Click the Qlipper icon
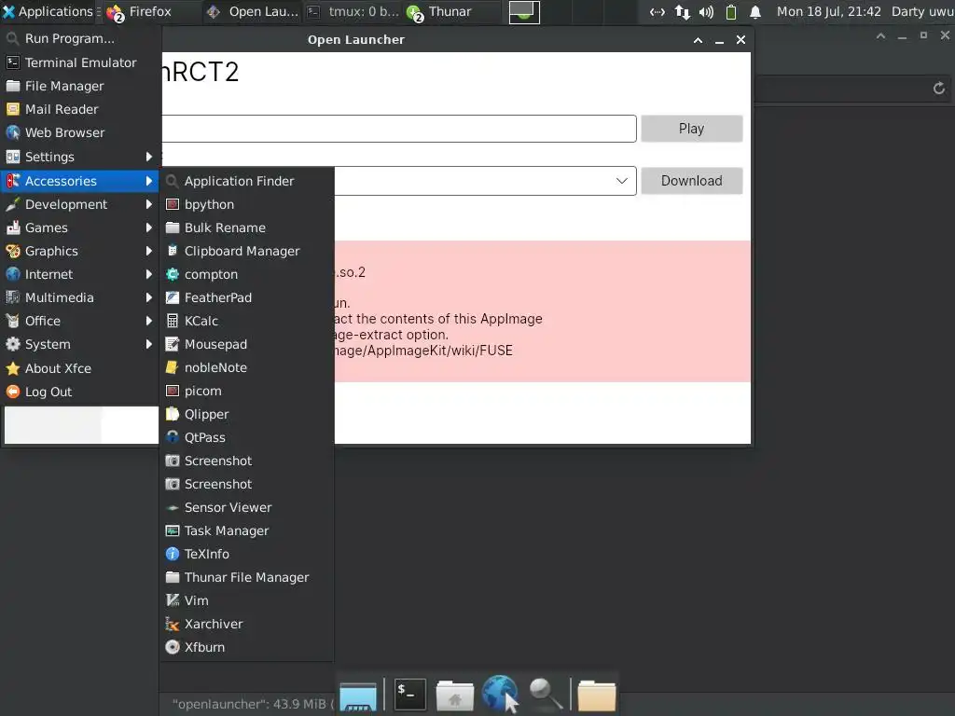This screenshot has width=955, height=716. pos(173,414)
